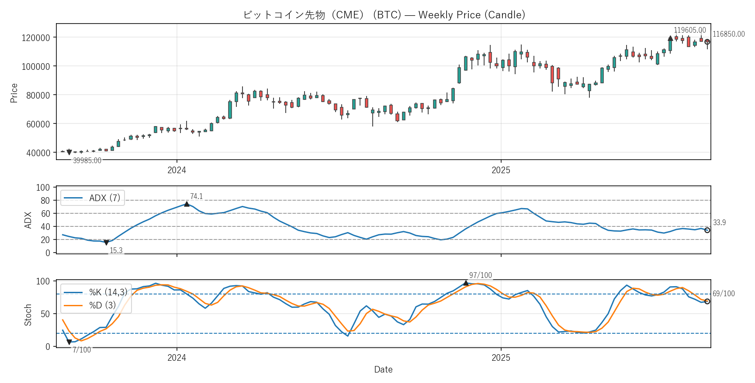The image size is (755, 383).
Task: Click the 116850.00 last price label
Action: pos(728,34)
